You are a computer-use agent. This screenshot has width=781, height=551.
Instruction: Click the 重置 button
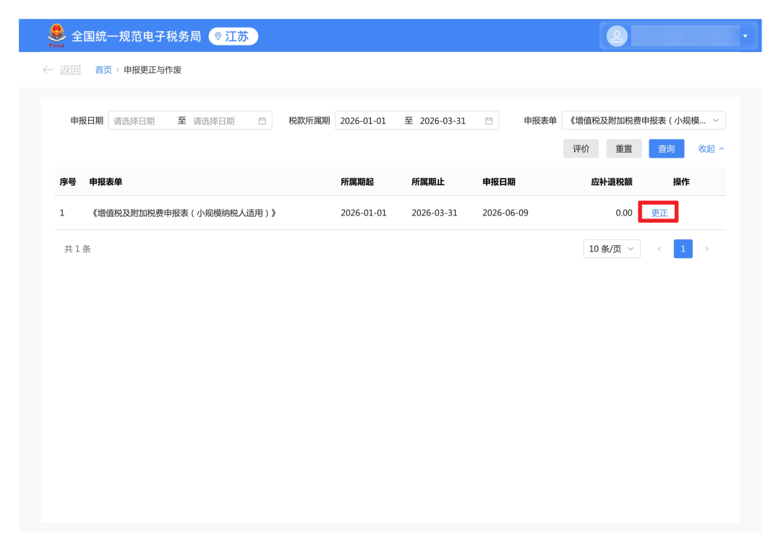(623, 148)
